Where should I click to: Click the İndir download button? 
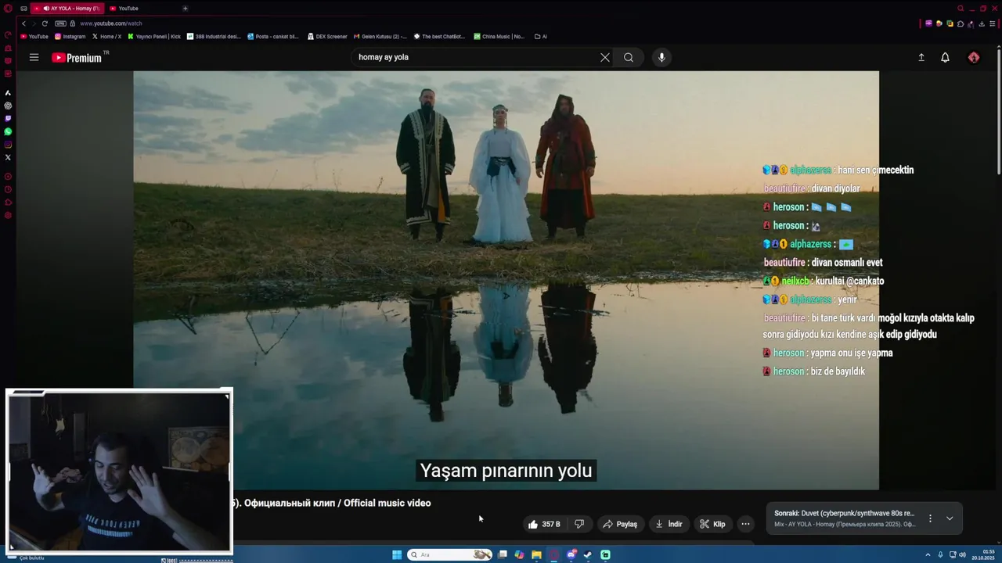point(669,524)
